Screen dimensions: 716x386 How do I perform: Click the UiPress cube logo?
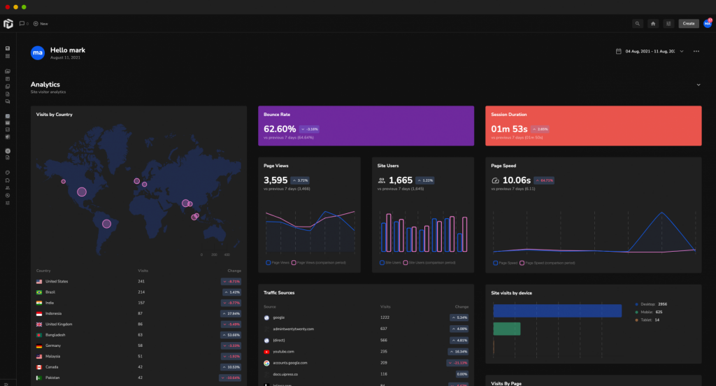pos(8,24)
